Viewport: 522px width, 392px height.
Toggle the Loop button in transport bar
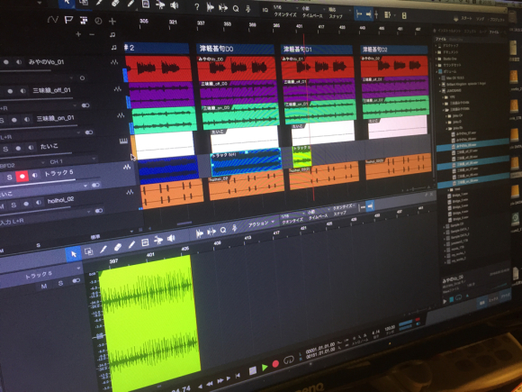(x=289, y=360)
